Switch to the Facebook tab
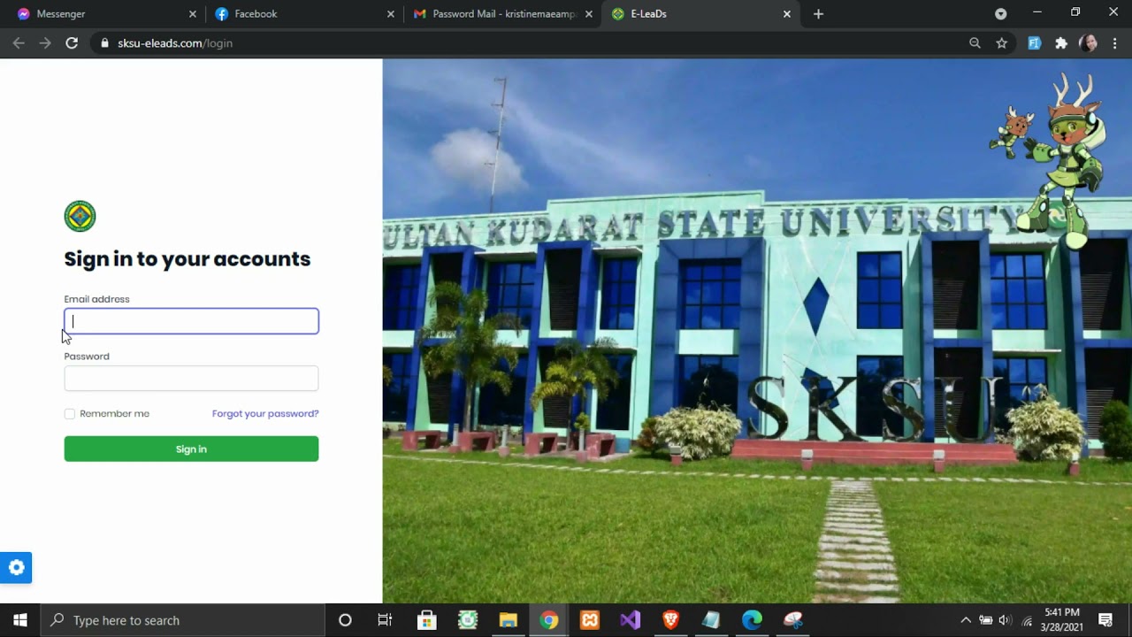Screen dimensions: 1132x637 click(302, 14)
